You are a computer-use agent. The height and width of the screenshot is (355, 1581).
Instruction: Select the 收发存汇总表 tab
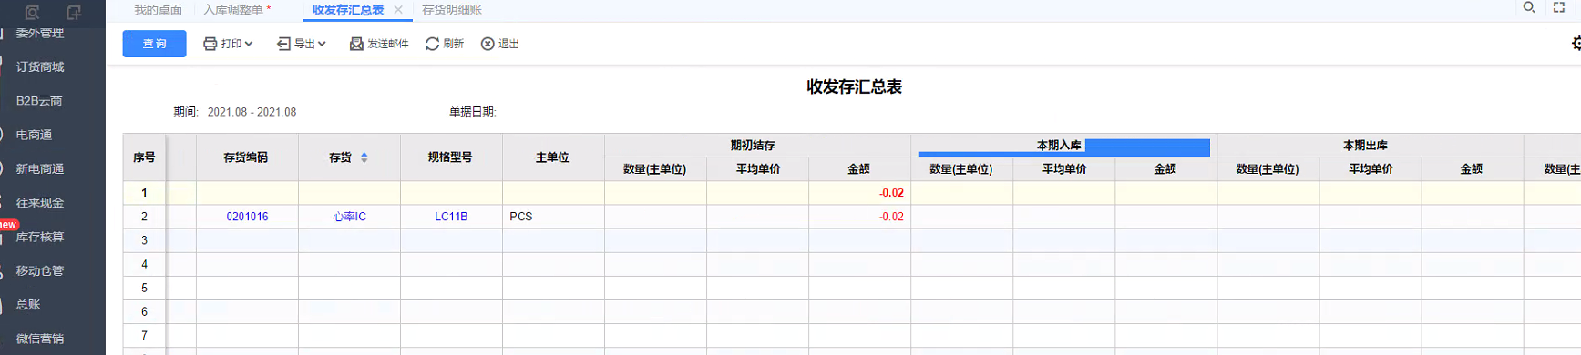point(348,10)
